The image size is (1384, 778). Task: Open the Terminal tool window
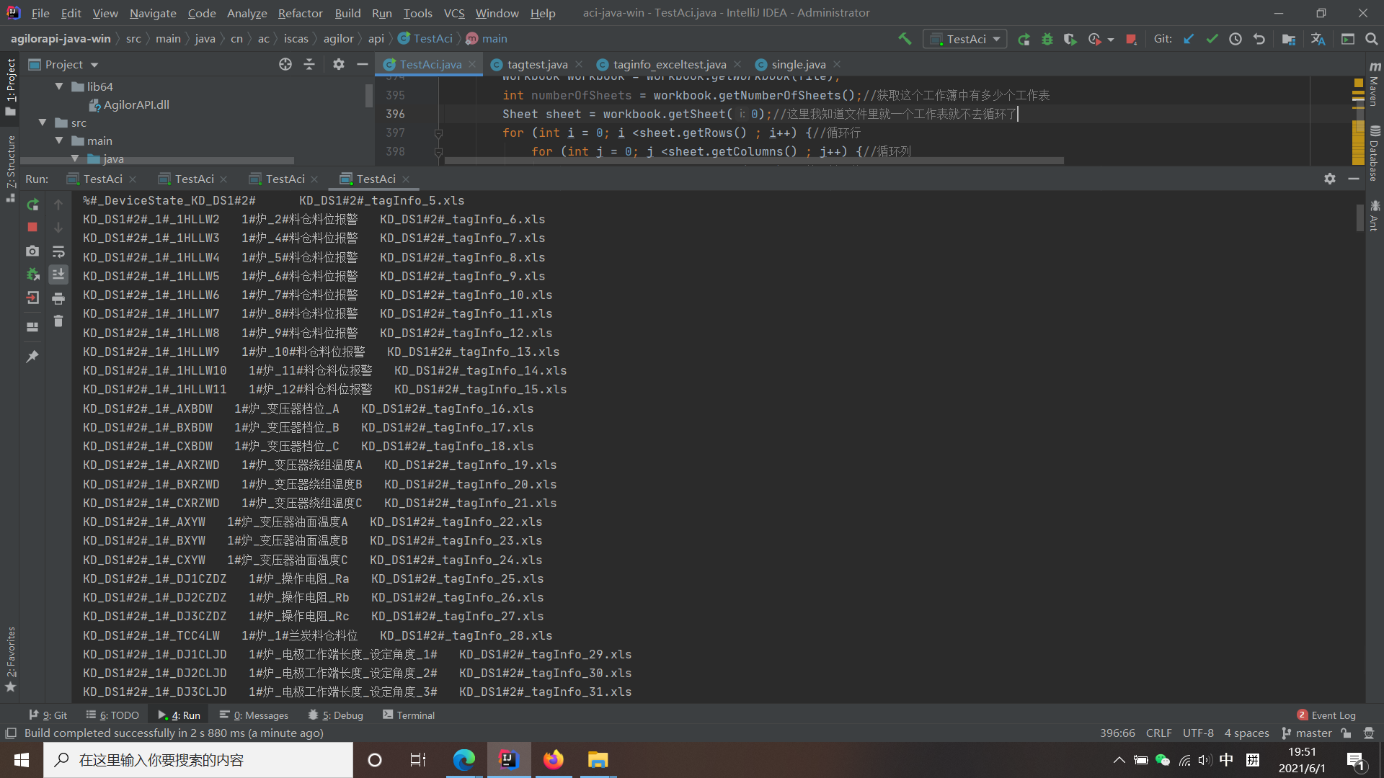(x=409, y=715)
